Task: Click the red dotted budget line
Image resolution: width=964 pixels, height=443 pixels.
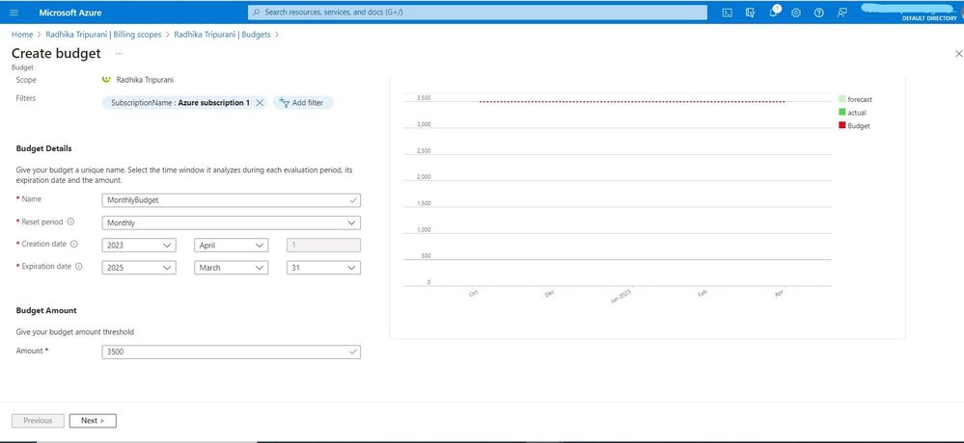Action: [x=632, y=102]
